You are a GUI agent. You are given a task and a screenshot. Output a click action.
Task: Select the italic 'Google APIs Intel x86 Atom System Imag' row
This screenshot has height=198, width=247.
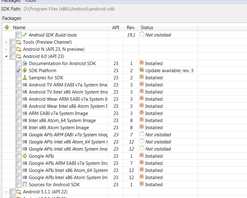(x=68, y=149)
